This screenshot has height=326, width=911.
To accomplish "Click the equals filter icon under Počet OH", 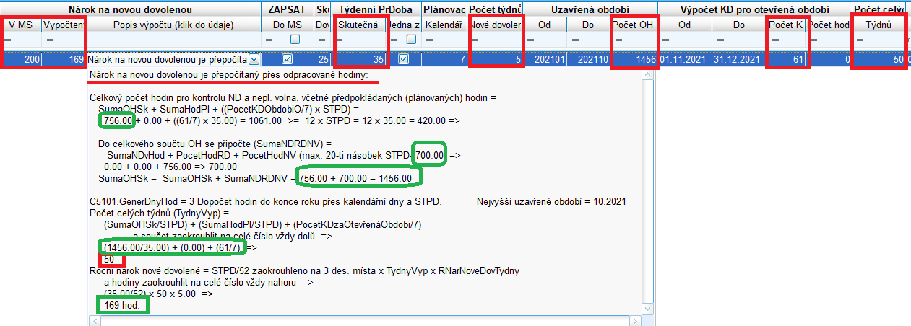I will click(617, 40).
